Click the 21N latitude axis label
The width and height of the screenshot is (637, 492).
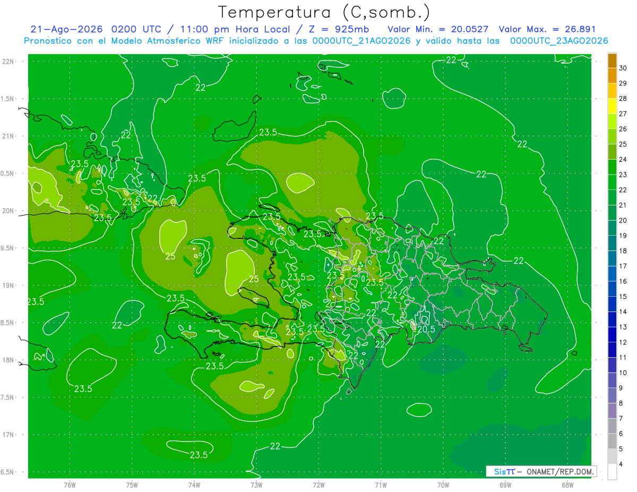[8, 136]
